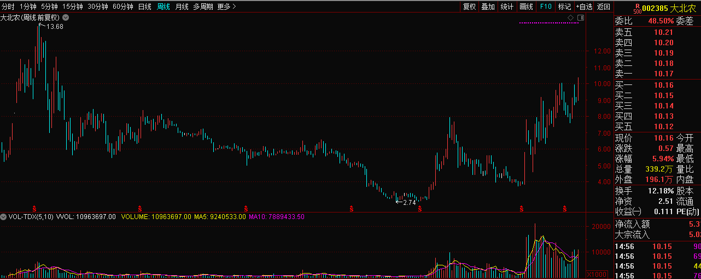The height and width of the screenshot is (279, 701).
Task: Expand the 更多 periods menu
Action: [x=226, y=7]
